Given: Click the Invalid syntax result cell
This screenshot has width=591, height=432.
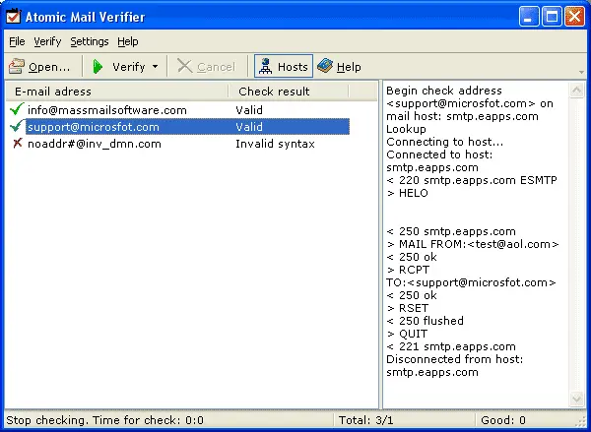Looking at the screenshot, I should pyautogui.click(x=275, y=144).
